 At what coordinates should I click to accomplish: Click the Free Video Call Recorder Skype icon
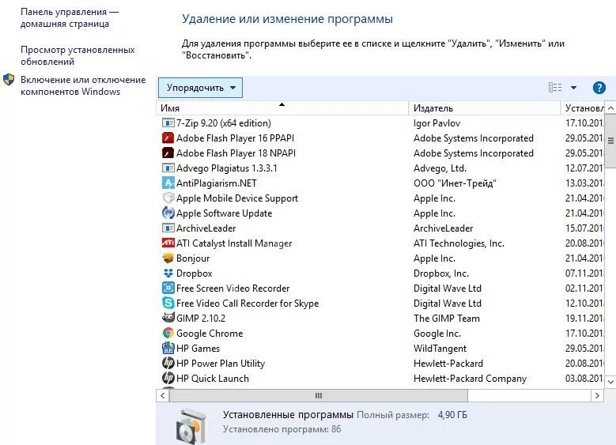point(168,303)
